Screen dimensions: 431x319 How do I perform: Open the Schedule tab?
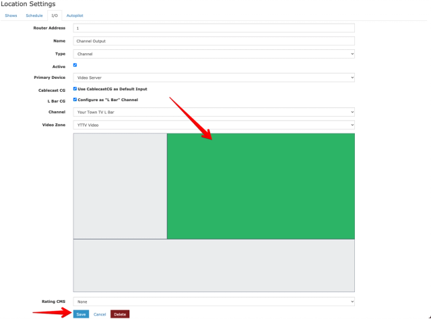click(34, 16)
